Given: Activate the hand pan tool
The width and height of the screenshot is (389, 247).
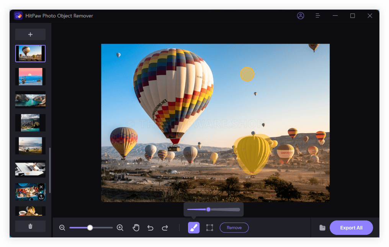Looking at the screenshot, I should pyautogui.click(x=136, y=228).
